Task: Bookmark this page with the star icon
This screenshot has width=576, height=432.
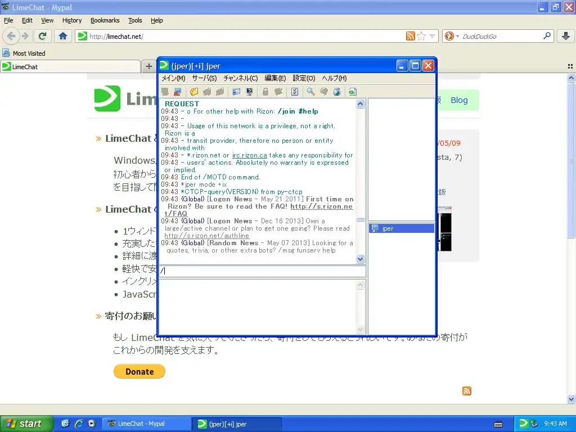Action: tap(421, 36)
